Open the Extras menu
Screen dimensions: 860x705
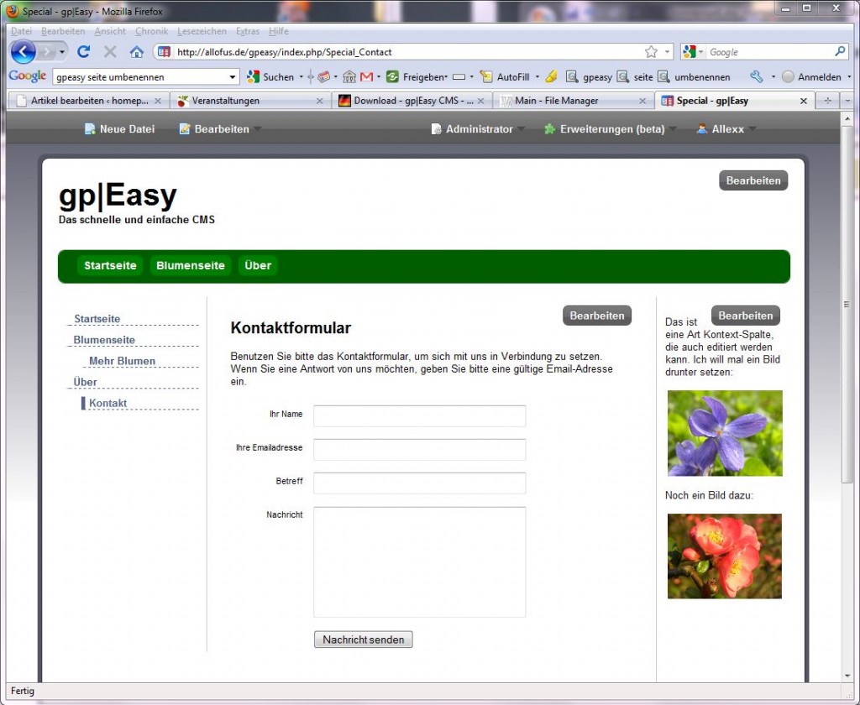coord(248,31)
